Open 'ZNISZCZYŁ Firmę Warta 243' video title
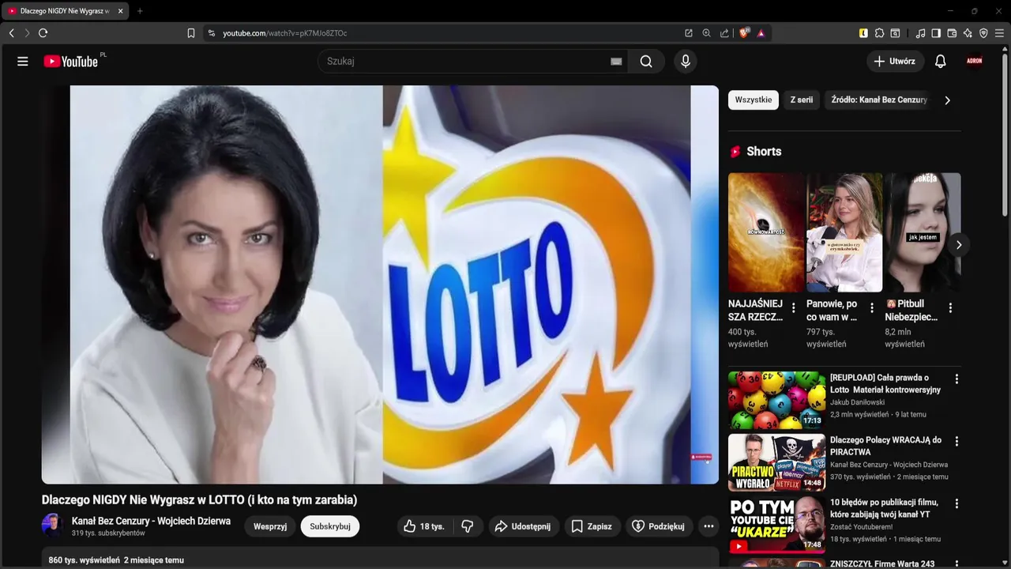This screenshot has height=569, width=1011. (x=882, y=563)
